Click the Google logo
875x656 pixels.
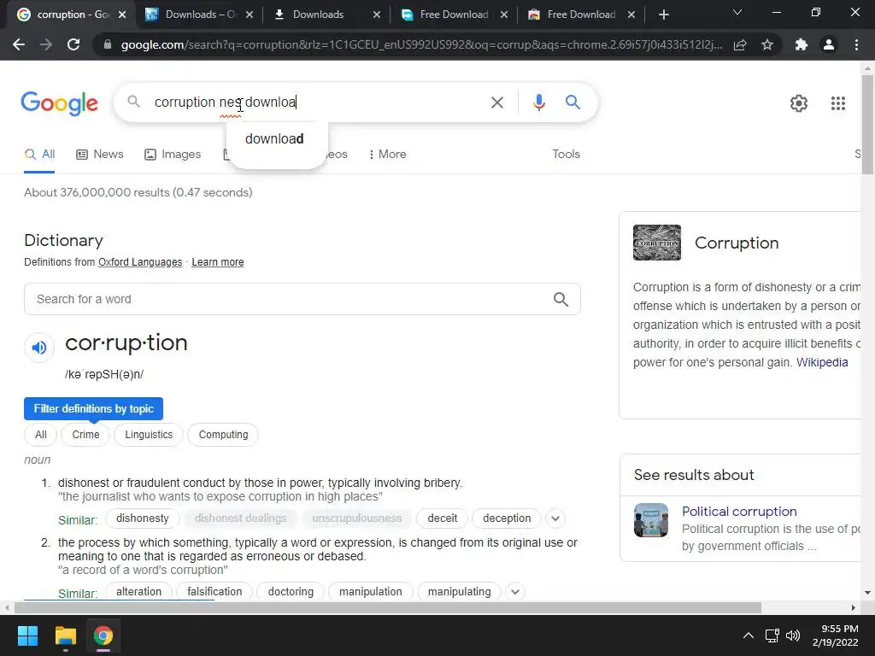pos(59,103)
